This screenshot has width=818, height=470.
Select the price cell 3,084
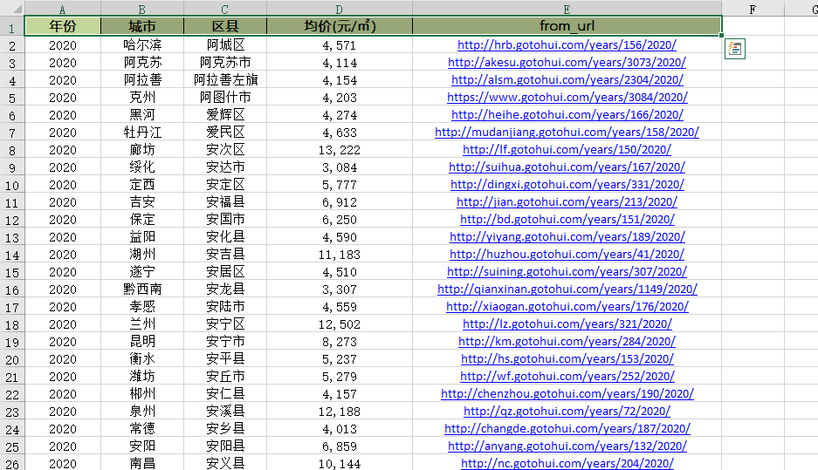340,167
